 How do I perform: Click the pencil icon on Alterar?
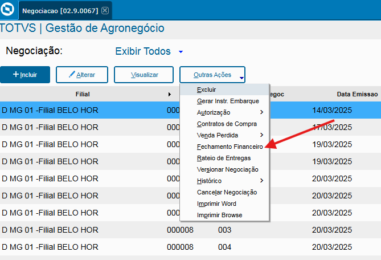(x=72, y=74)
